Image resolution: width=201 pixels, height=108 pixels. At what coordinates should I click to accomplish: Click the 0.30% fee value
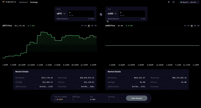(x=92, y=99)
